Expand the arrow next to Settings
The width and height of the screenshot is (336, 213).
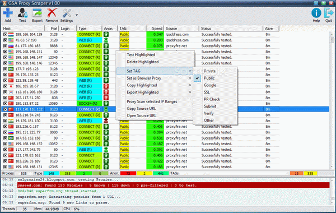click(77, 15)
